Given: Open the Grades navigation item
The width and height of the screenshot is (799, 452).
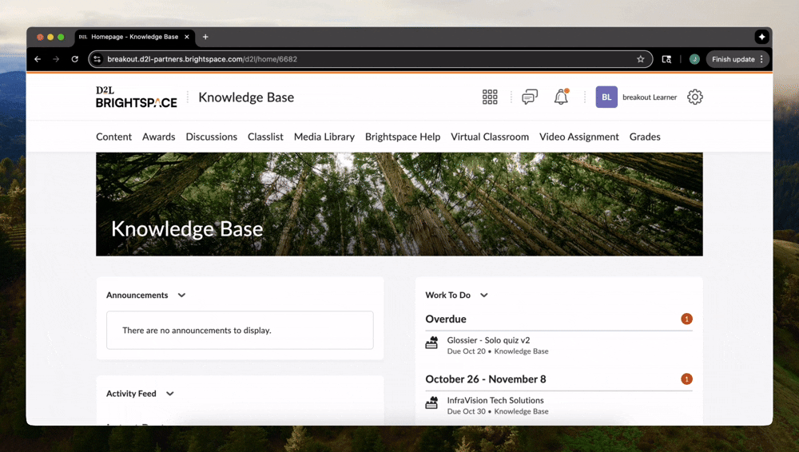Looking at the screenshot, I should pyautogui.click(x=645, y=137).
